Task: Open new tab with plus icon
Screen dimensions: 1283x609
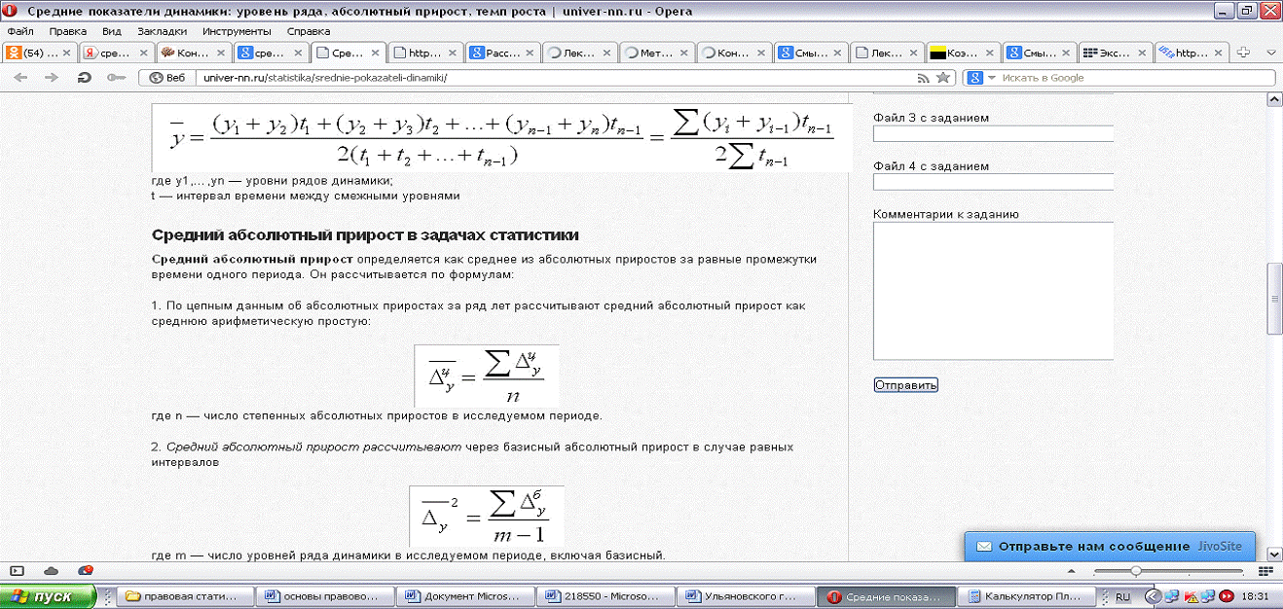Action: coord(1242,53)
